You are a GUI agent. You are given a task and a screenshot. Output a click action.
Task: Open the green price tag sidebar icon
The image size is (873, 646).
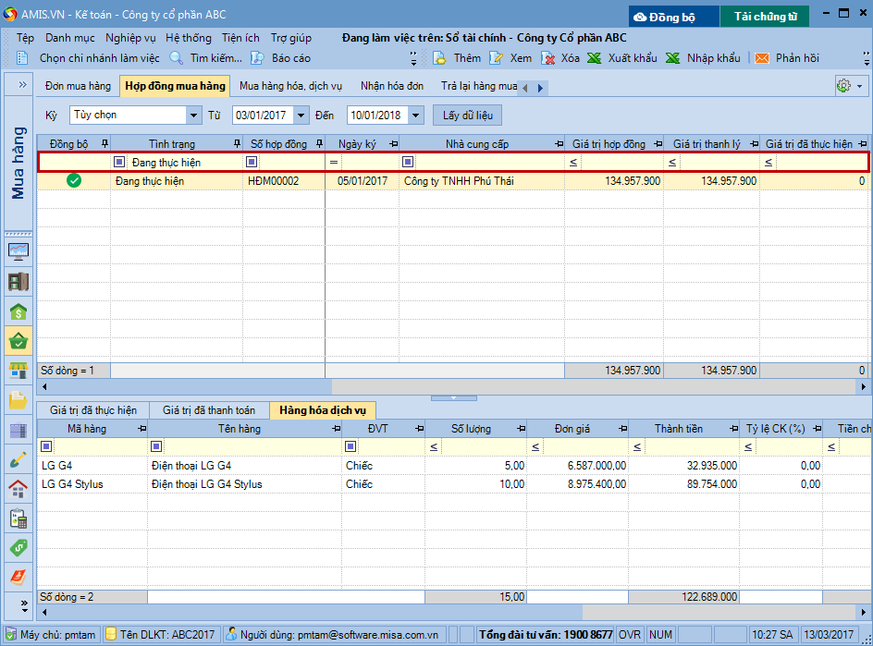pos(18,547)
